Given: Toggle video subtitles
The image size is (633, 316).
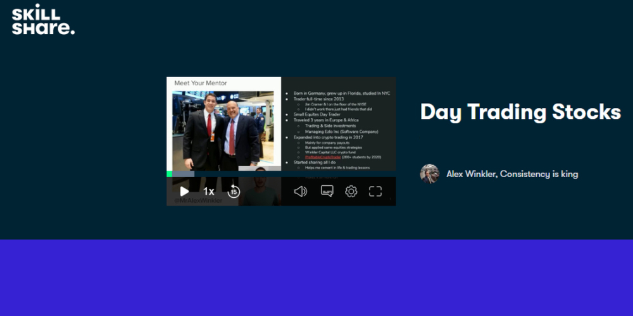Looking at the screenshot, I should click(327, 191).
